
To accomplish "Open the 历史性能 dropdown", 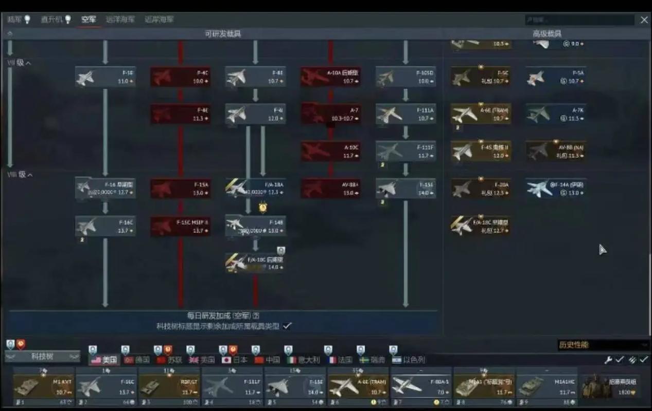I will click(603, 345).
